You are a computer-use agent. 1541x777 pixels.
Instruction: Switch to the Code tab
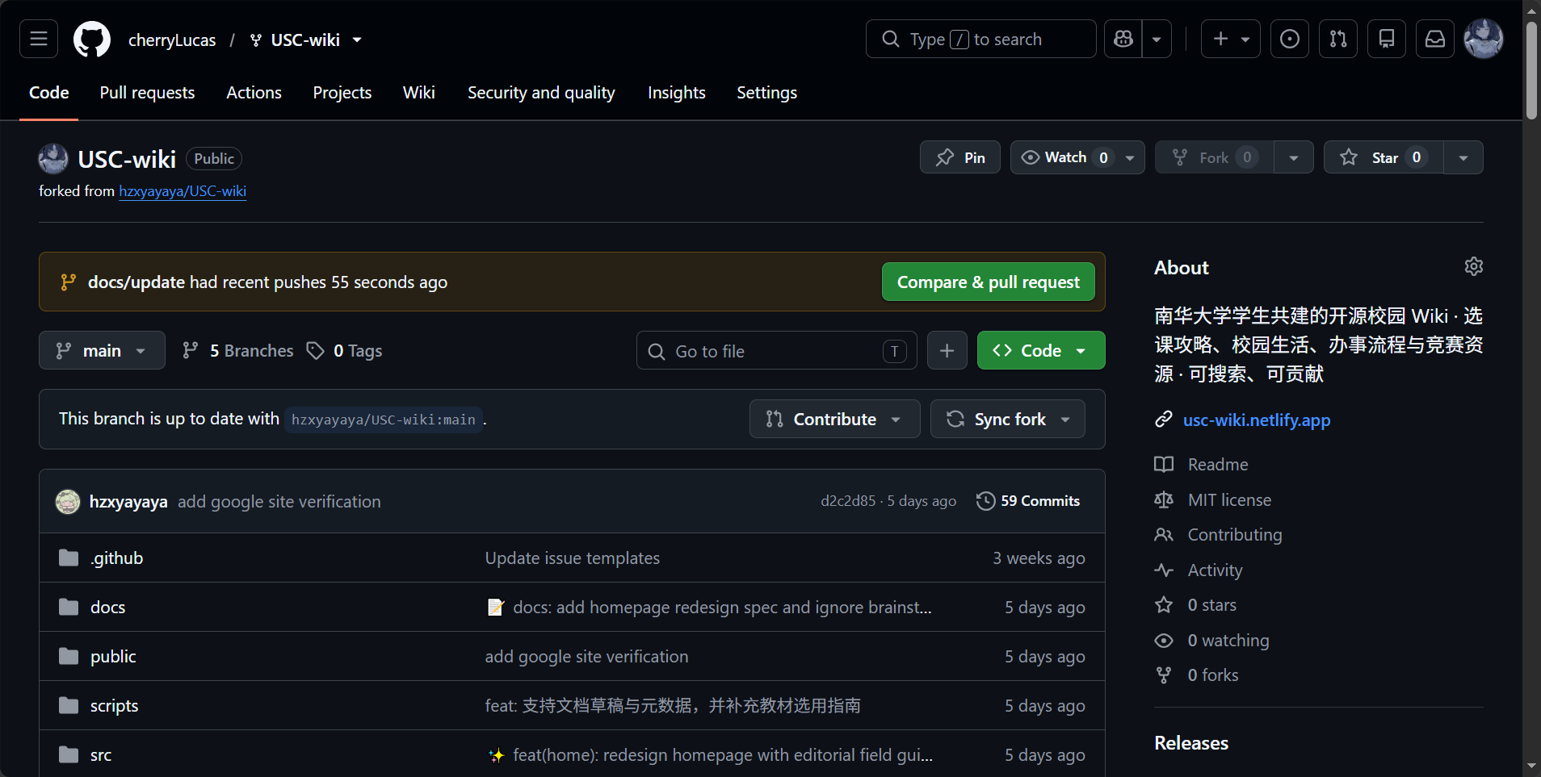click(x=49, y=93)
